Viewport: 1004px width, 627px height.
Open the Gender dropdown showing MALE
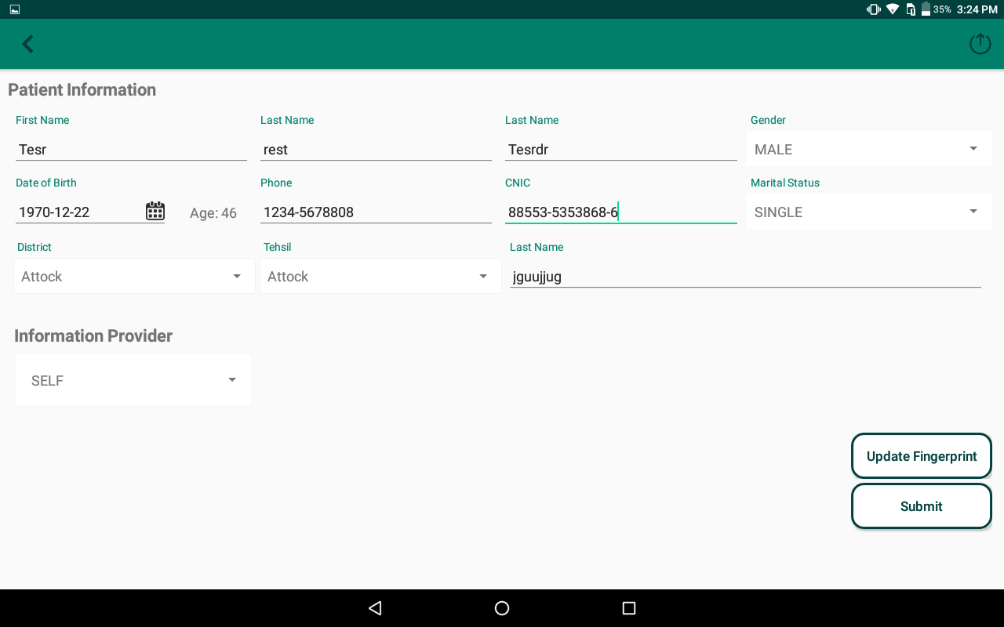point(869,149)
